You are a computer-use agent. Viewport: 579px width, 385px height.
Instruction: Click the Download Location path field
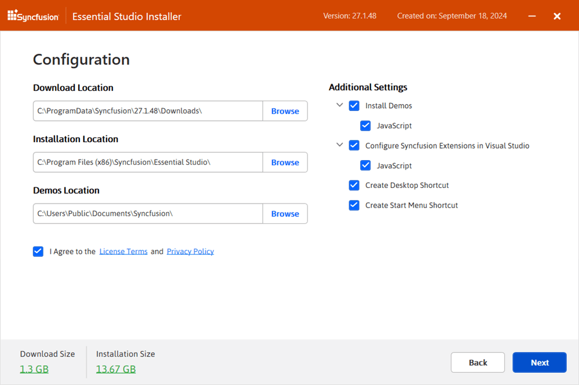pyautogui.click(x=148, y=111)
